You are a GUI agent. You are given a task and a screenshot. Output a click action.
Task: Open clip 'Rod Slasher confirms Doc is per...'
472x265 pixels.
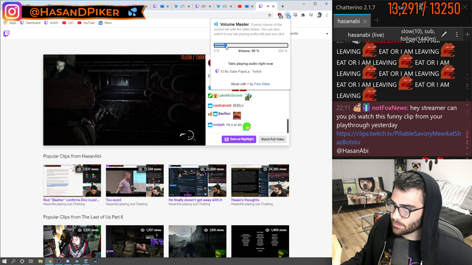(x=72, y=180)
